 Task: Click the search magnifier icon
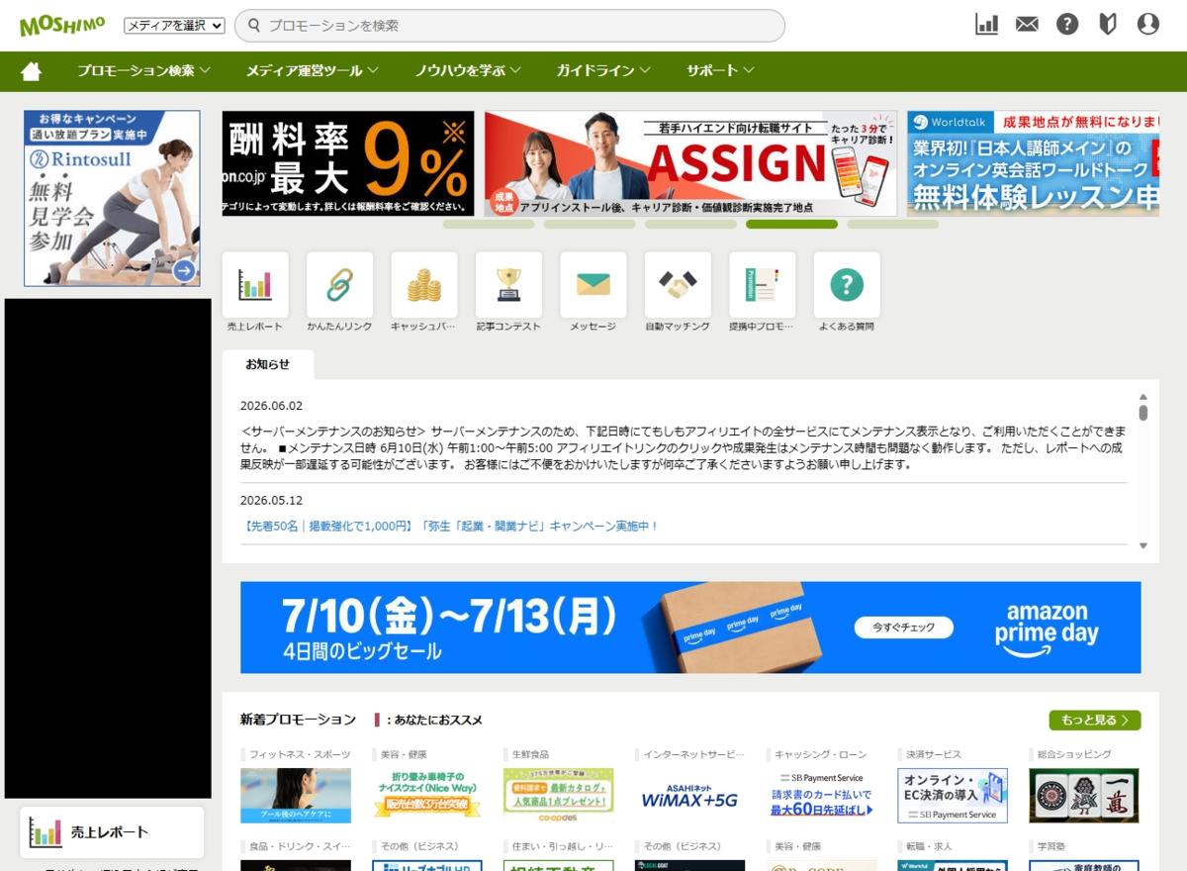(x=253, y=26)
